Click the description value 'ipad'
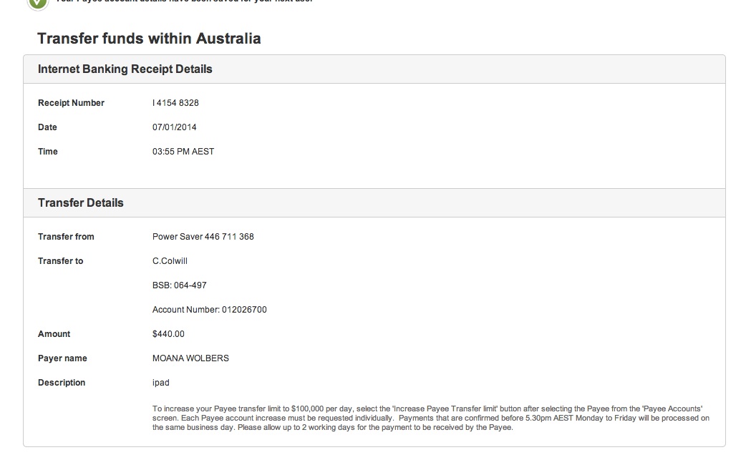The height and width of the screenshot is (465, 736). click(x=160, y=383)
